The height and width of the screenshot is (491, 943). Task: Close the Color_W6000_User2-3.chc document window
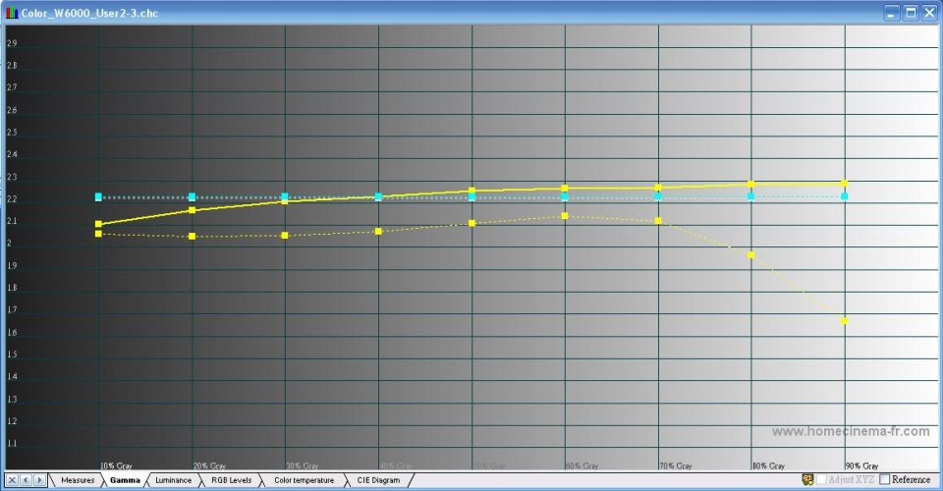tap(928, 12)
